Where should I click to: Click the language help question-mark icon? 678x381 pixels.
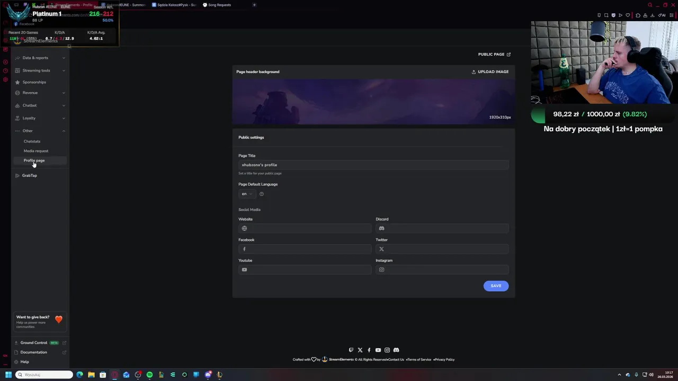click(262, 194)
